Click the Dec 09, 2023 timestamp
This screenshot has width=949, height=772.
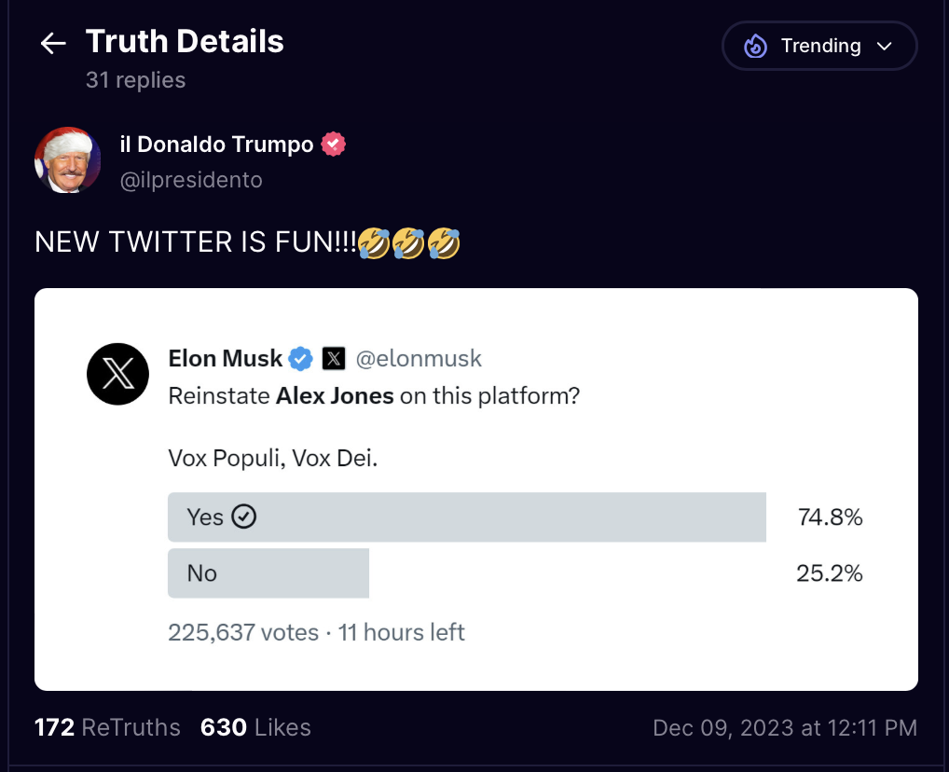(785, 727)
